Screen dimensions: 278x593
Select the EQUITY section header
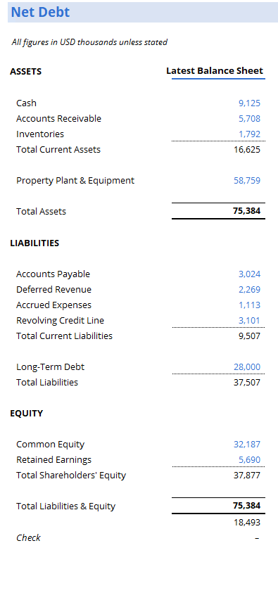[27, 414]
